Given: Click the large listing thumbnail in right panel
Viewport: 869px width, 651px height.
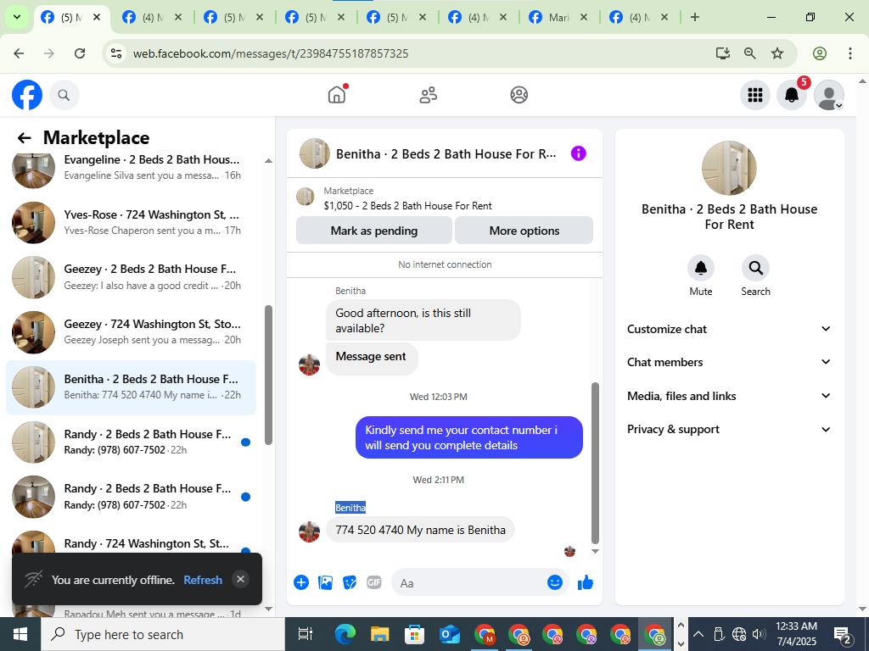Looking at the screenshot, I should coord(729,168).
